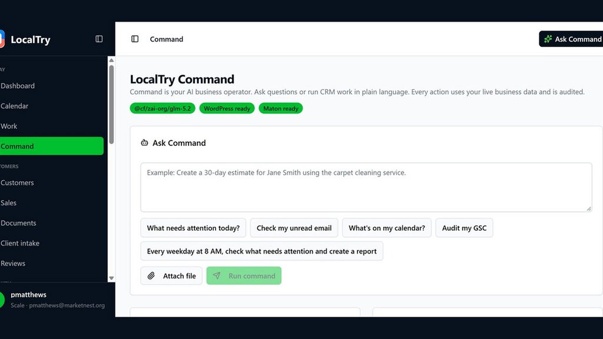Screen dimensions: 603x339
Task: Select 'What needs attention today?' suggestion
Action: point(193,228)
